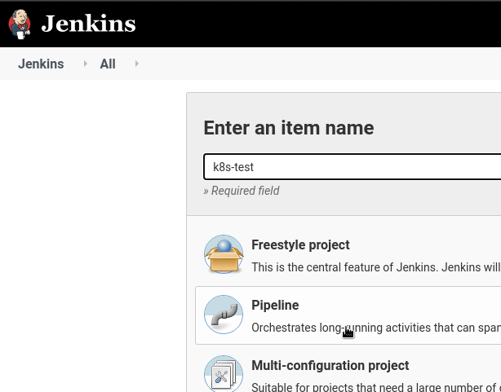Click the 'Enter an item name' heading

point(289,128)
